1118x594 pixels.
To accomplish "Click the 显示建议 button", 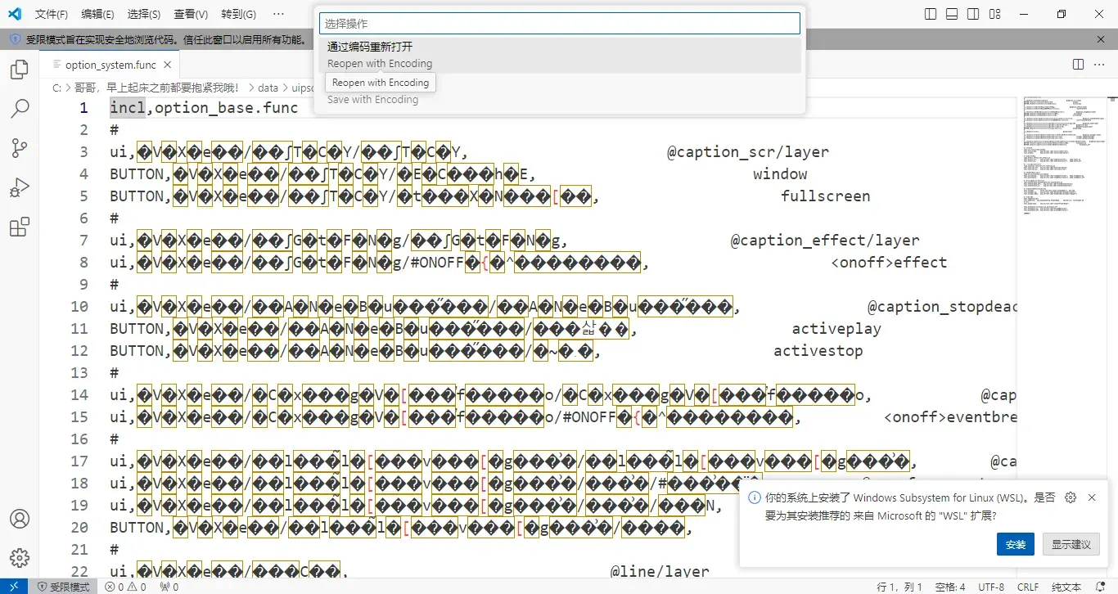I will click(1071, 544).
